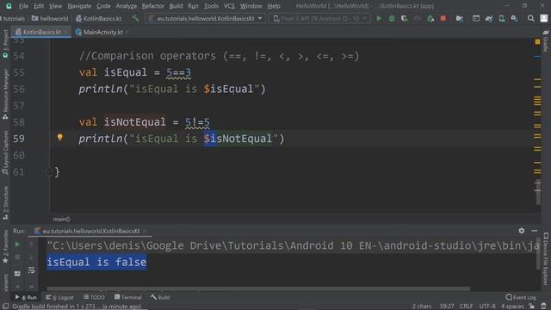Change indent setting 4 spaces
Viewport: 551px width, 310px height.
[512, 307]
